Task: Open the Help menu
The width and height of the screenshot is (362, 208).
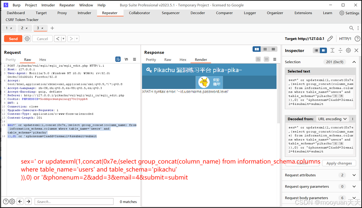Action: [101, 5]
